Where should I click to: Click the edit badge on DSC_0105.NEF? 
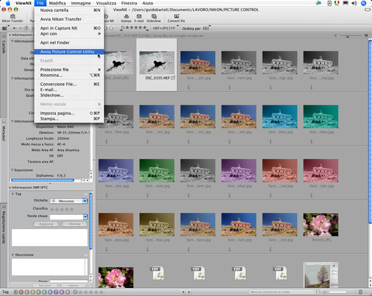click(x=173, y=78)
